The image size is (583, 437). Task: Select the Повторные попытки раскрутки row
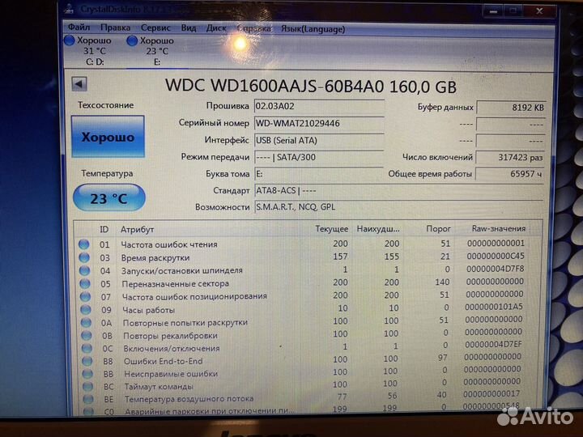[x=305, y=321]
